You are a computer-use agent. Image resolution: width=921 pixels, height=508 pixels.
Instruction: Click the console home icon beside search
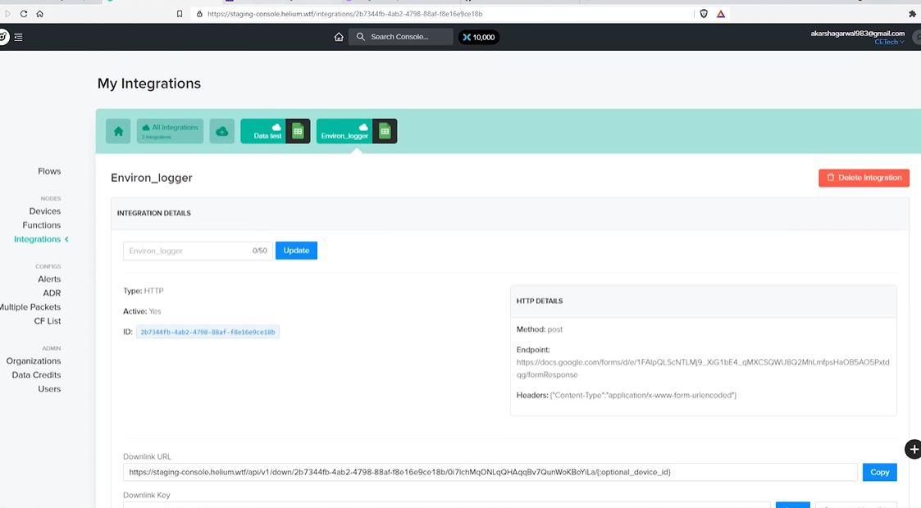coord(339,37)
